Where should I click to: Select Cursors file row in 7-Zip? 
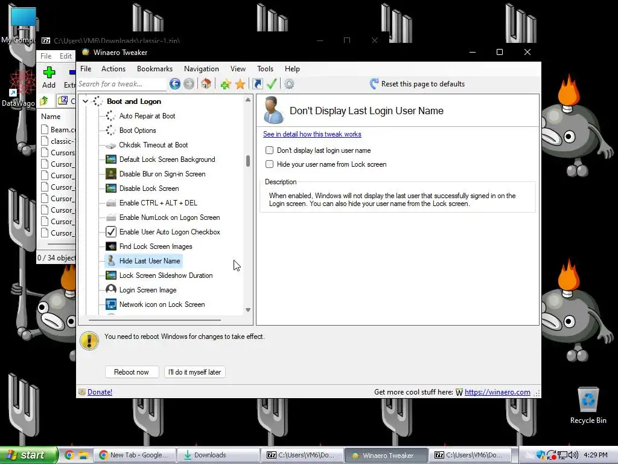tap(58, 153)
